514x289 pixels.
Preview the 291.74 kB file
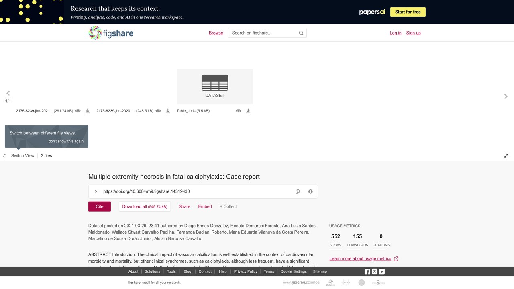(x=78, y=111)
